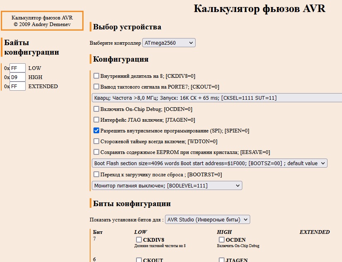Open the Boot Flash section size dropdown
The image size is (342, 262).
[210, 163]
